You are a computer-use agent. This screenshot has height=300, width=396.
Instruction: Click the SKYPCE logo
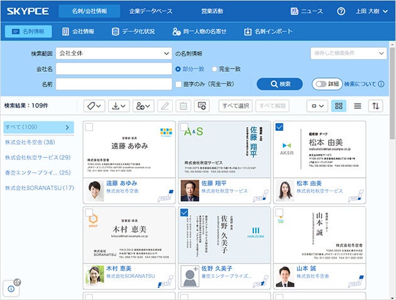point(28,11)
